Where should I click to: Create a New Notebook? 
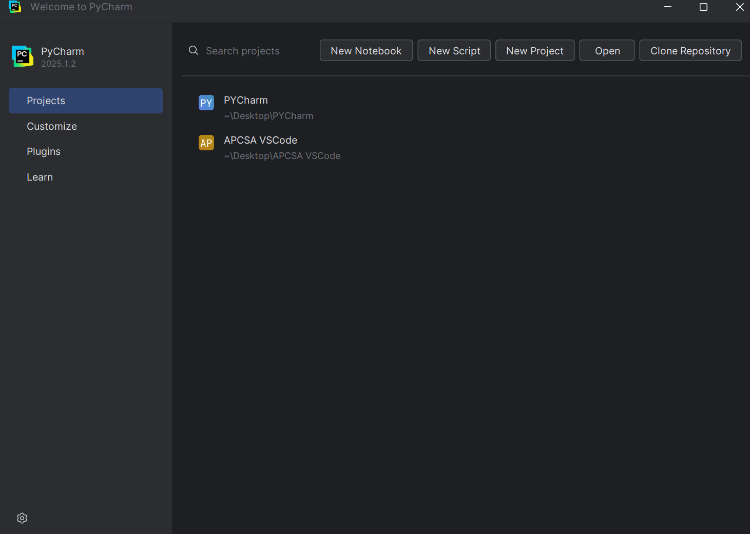click(x=366, y=50)
